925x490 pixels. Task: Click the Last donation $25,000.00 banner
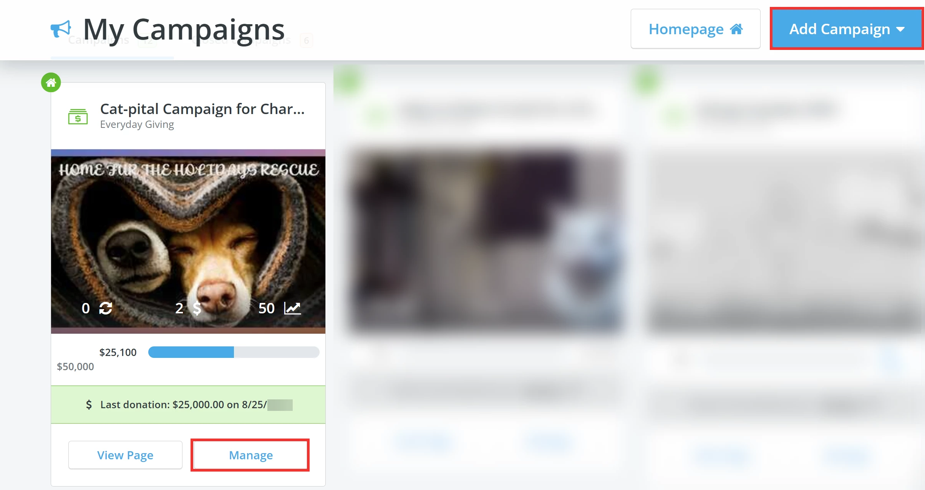point(188,404)
